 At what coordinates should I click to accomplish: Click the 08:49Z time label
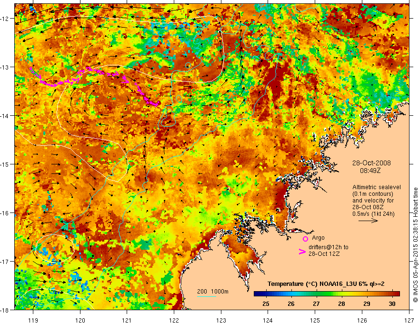[x=370, y=171]
